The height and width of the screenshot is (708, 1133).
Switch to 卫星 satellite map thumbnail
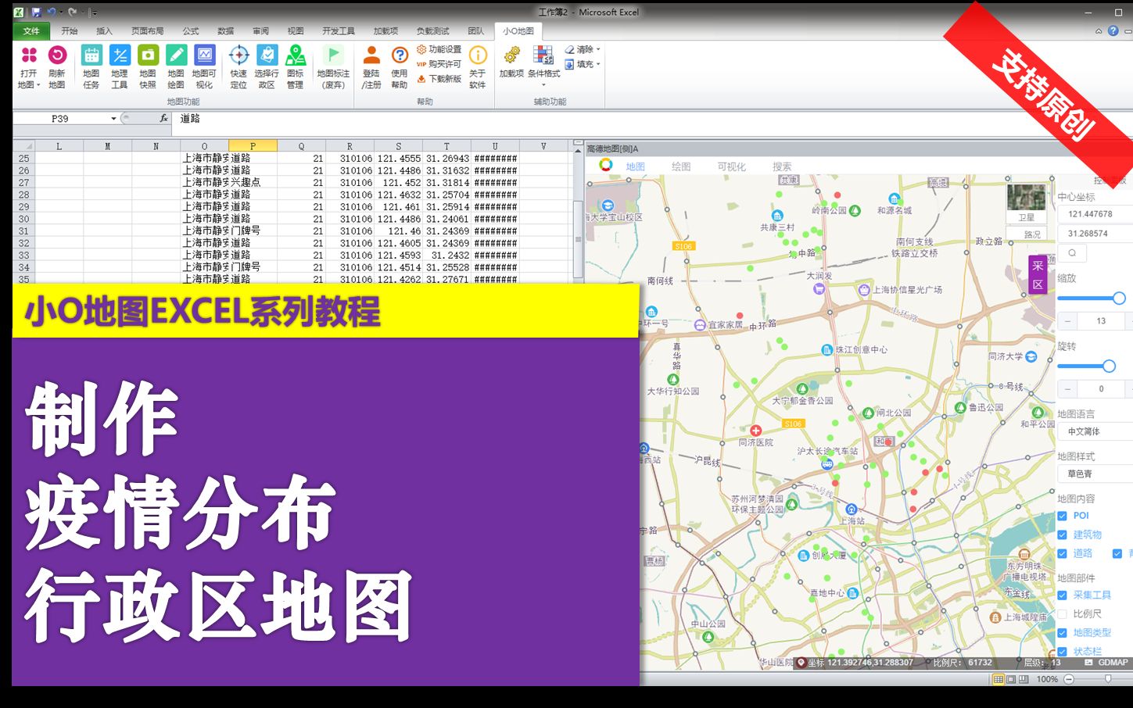click(1027, 204)
